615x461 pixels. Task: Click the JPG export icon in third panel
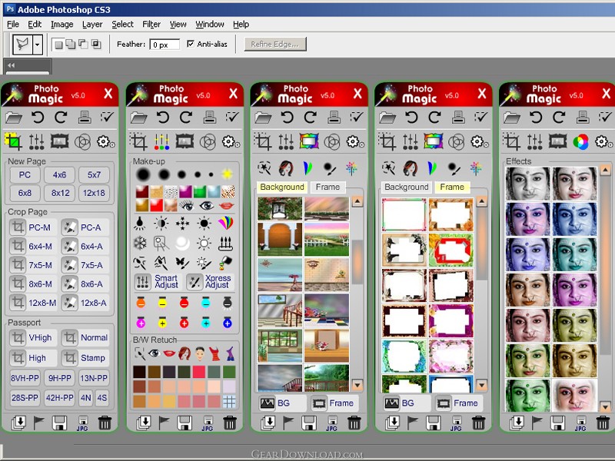coord(332,423)
